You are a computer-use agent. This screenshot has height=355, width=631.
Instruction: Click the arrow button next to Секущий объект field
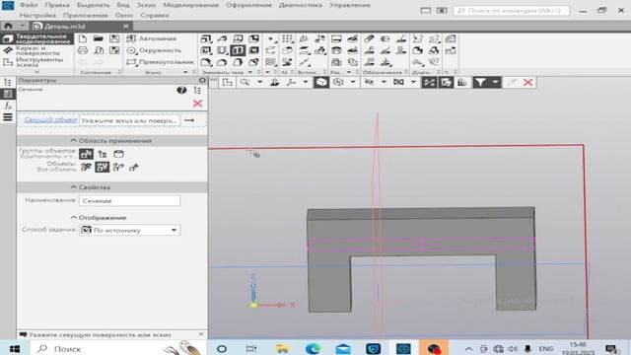click(x=189, y=120)
